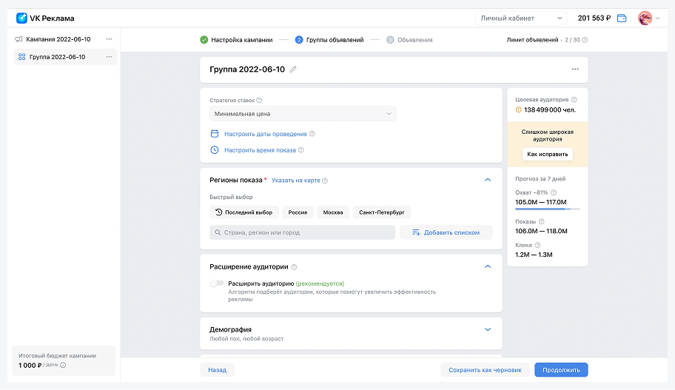Click the Продолжить button
This screenshot has width=675, height=390.
pos(561,370)
